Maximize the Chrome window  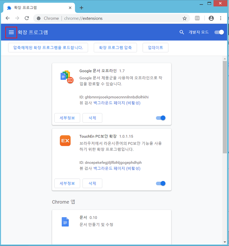point(209,3)
